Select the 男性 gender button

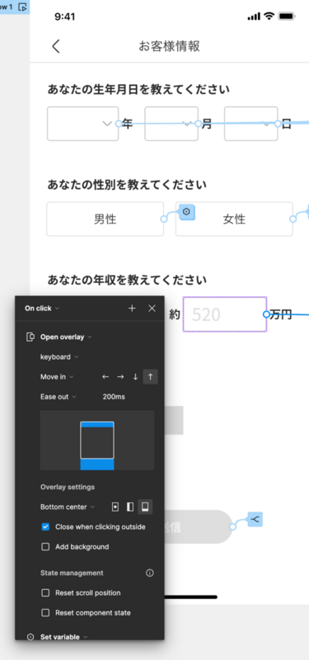click(x=105, y=219)
